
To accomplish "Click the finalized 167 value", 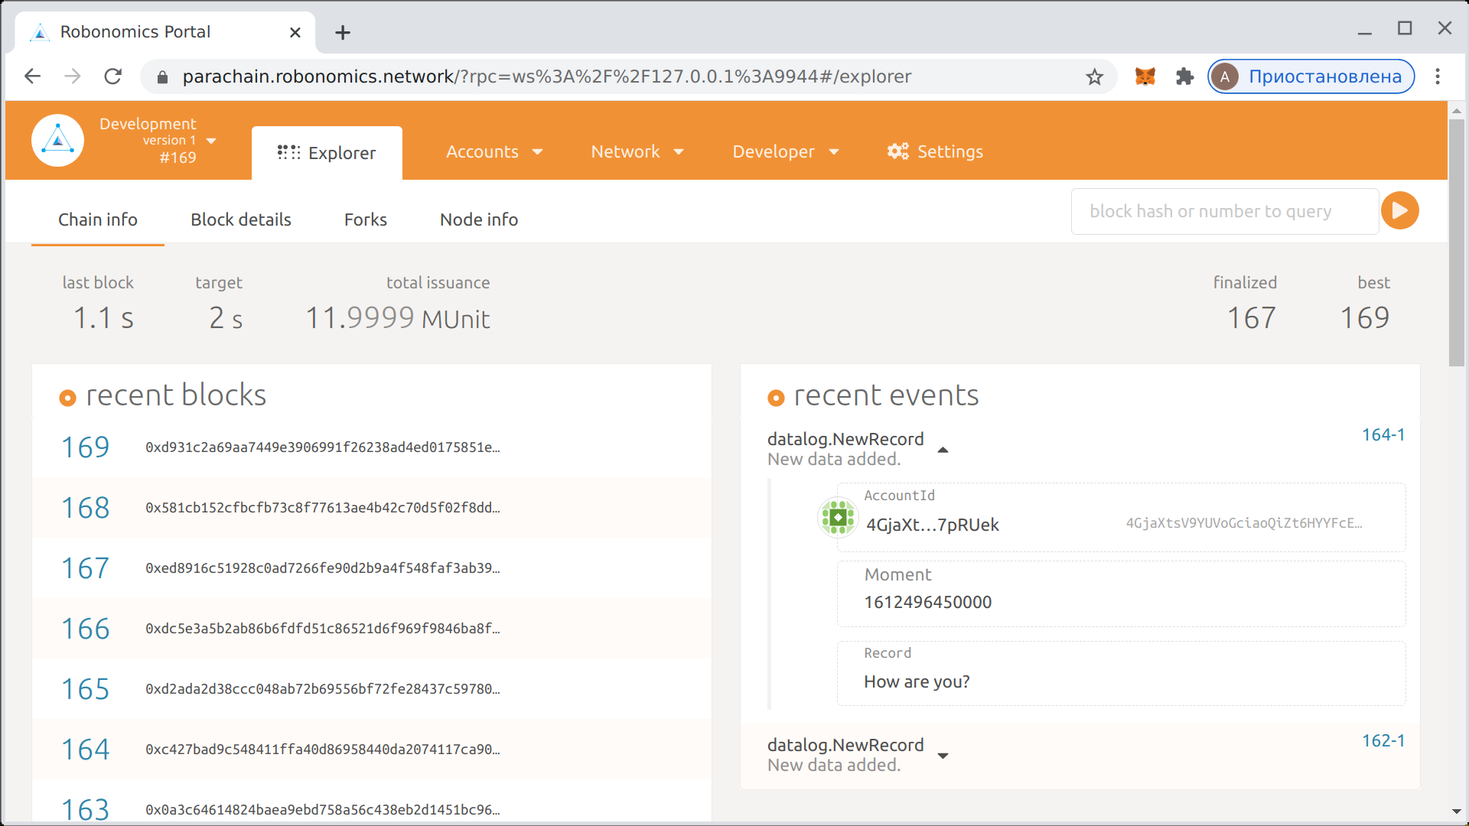I will (1252, 318).
